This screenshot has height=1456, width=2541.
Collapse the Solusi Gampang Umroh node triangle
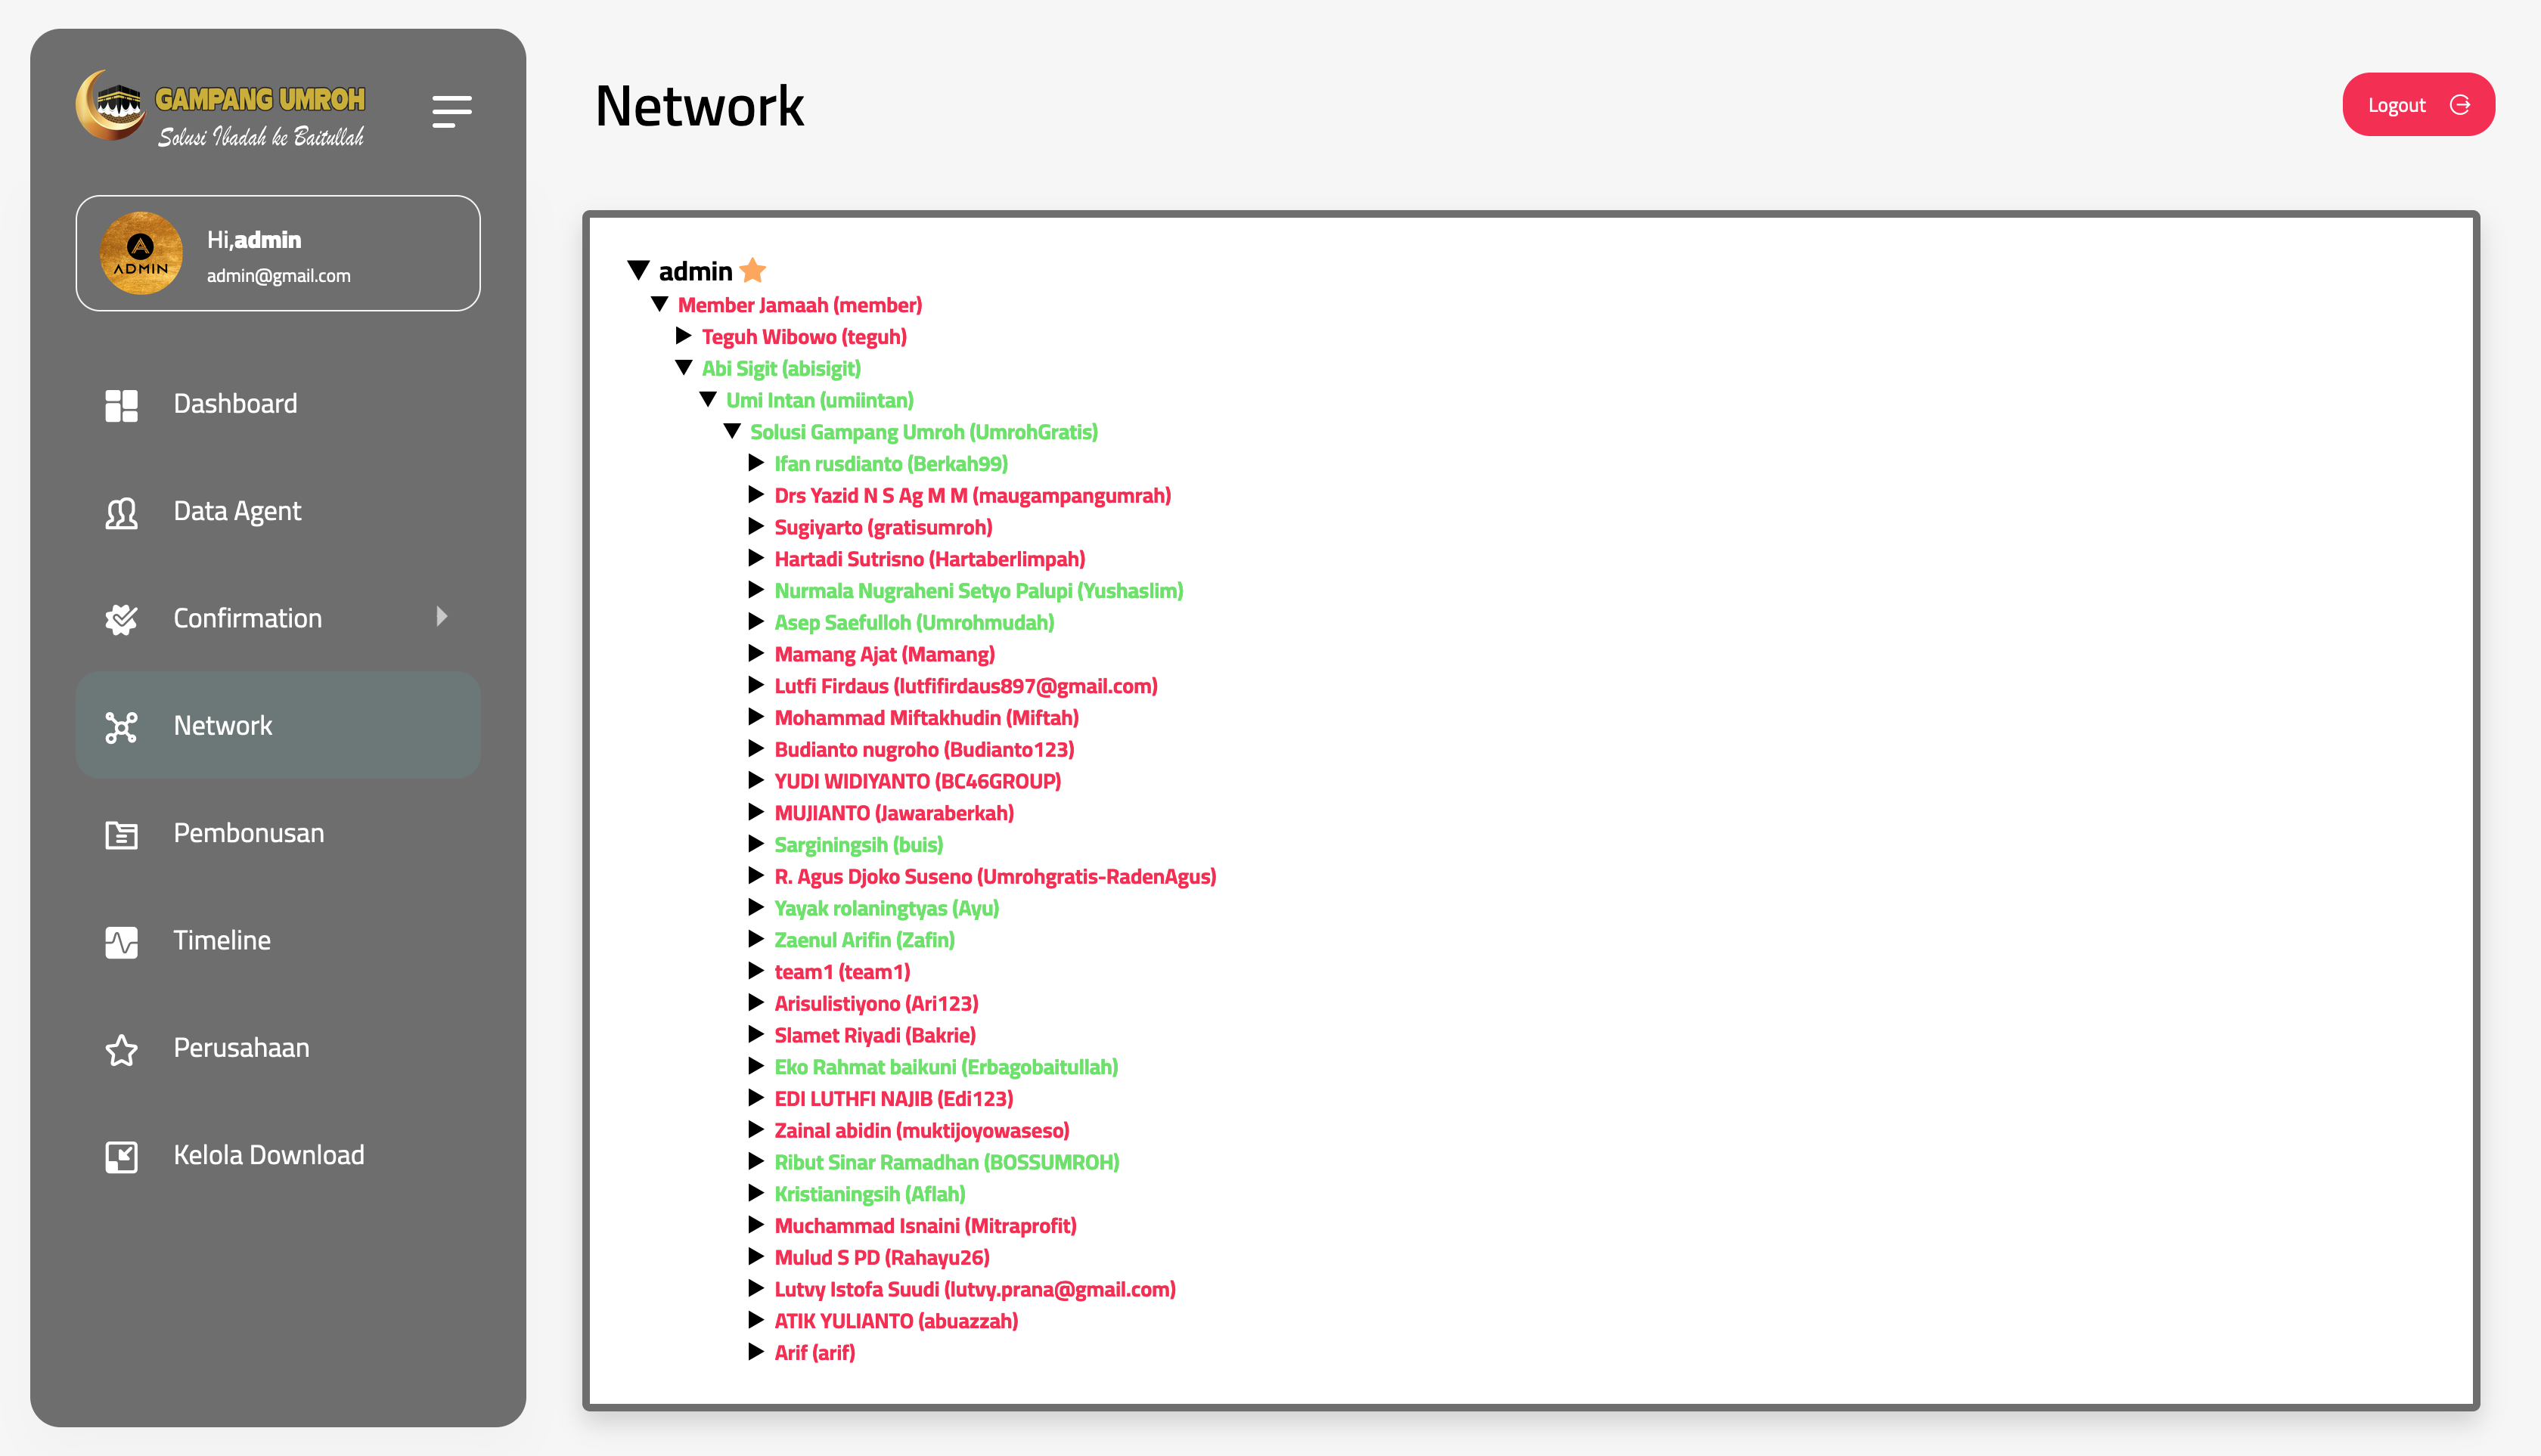tap(731, 431)
